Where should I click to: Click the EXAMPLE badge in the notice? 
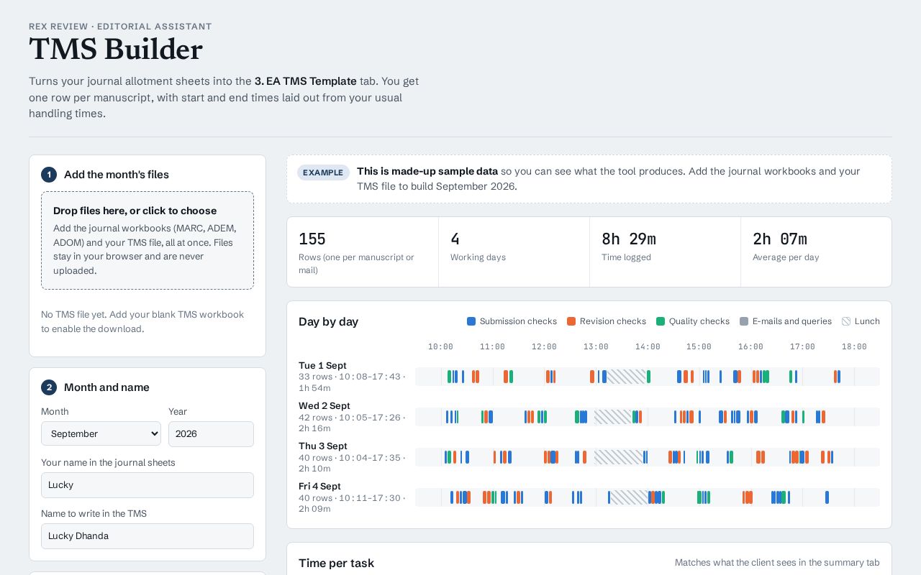click(x=323, y=172)
